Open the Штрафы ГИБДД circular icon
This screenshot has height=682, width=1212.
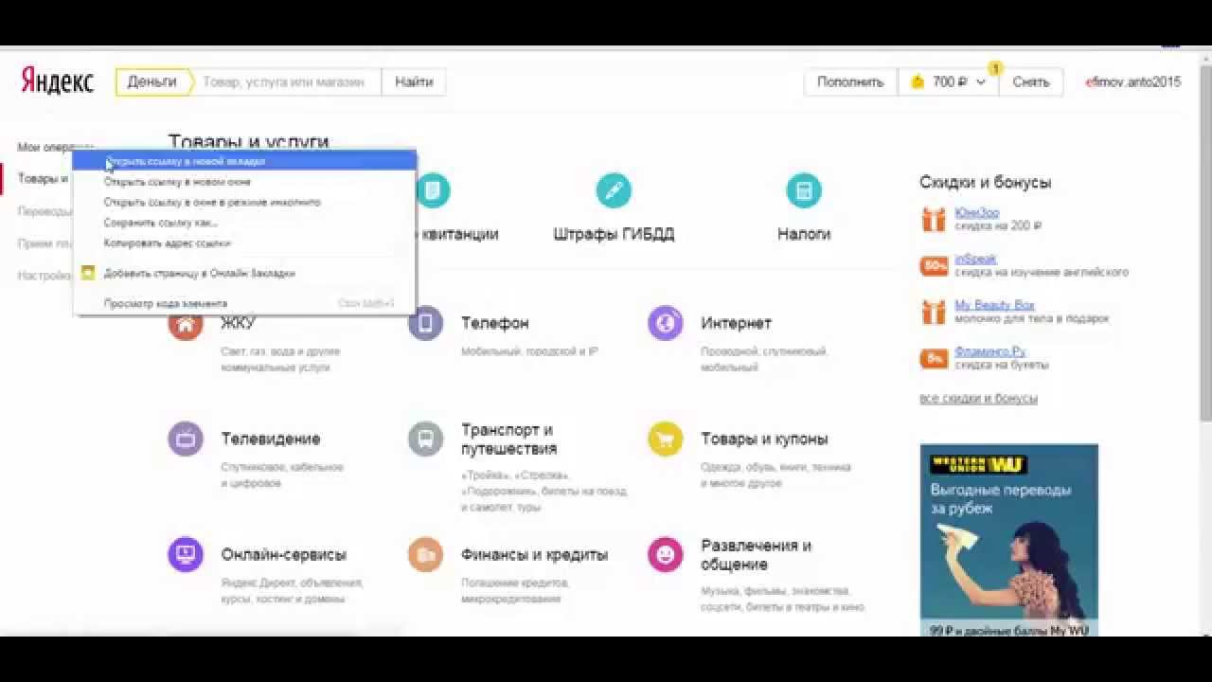pos(614,190)
